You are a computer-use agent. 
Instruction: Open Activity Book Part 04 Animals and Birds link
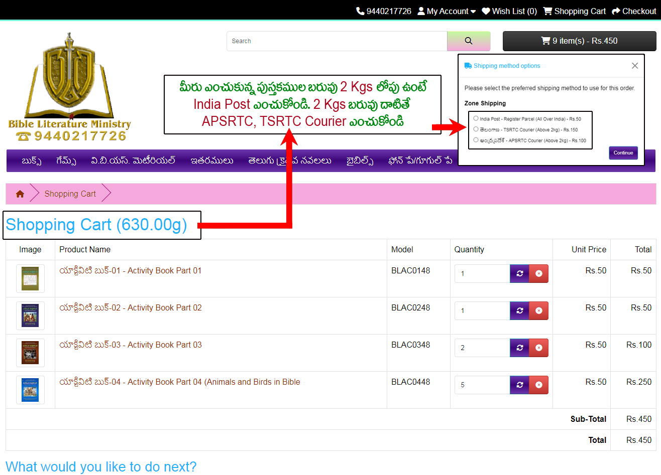pos(179,382)
